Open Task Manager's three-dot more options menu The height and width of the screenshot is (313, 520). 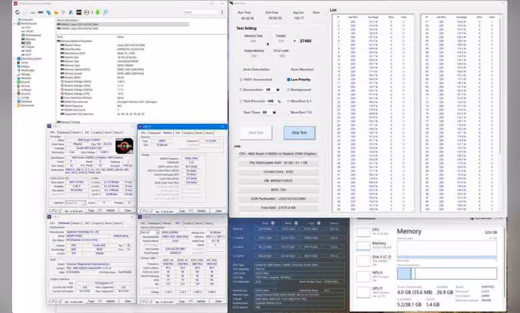[500, 218]
